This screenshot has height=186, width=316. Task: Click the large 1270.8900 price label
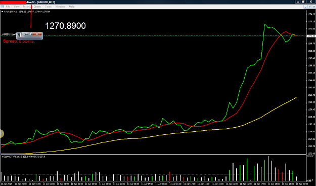(x=66, y=26)
